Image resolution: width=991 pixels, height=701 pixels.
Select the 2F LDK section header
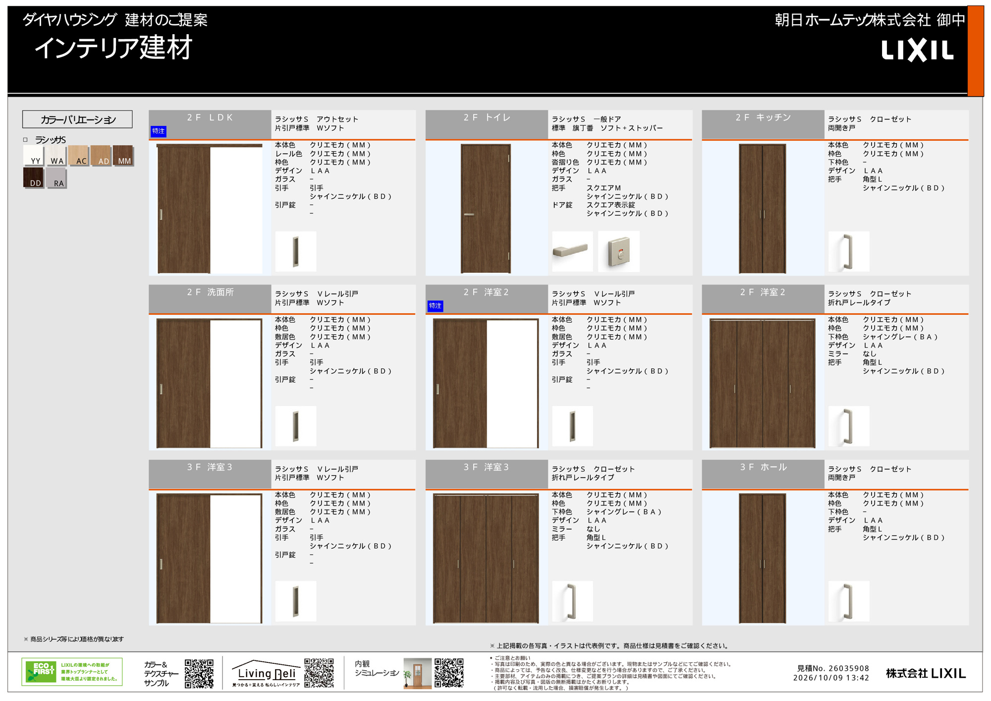tap(210, 124)
